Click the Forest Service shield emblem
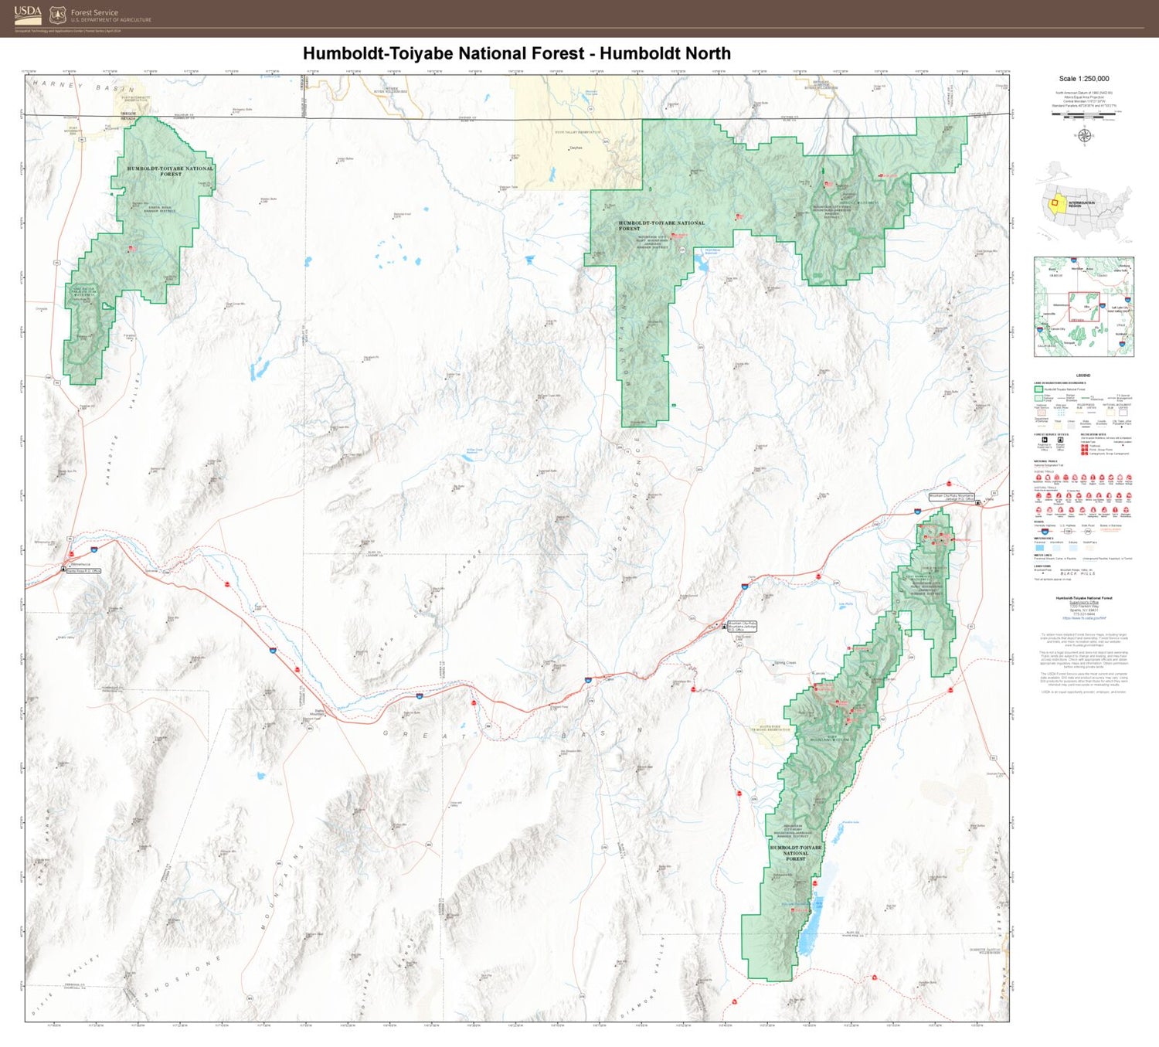Image resolution: width=1159 pixels, height=1047 pixels. 58,15
